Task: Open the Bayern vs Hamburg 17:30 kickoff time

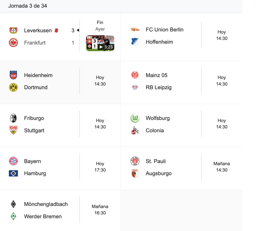Action: 100,167
